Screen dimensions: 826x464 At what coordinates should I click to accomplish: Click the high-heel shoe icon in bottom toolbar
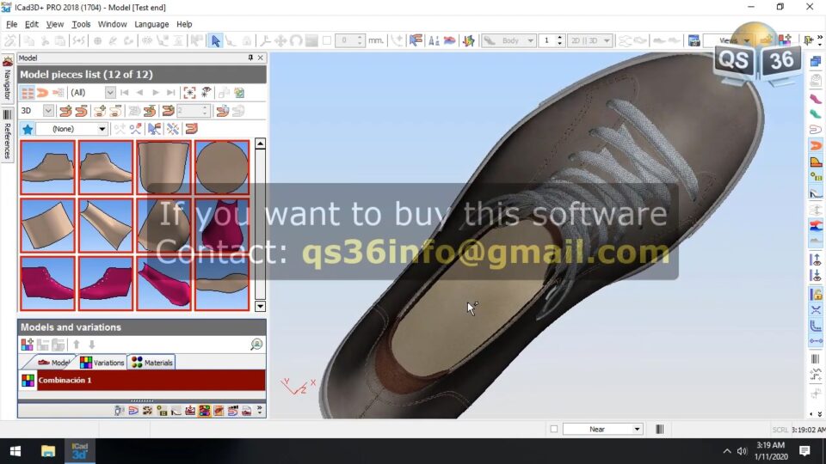point(176,411)
